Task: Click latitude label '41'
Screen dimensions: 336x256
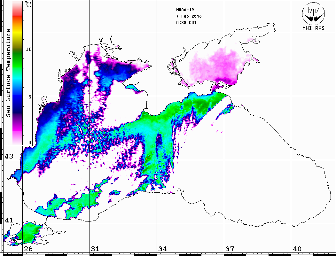Action: (x=9, y=220)
